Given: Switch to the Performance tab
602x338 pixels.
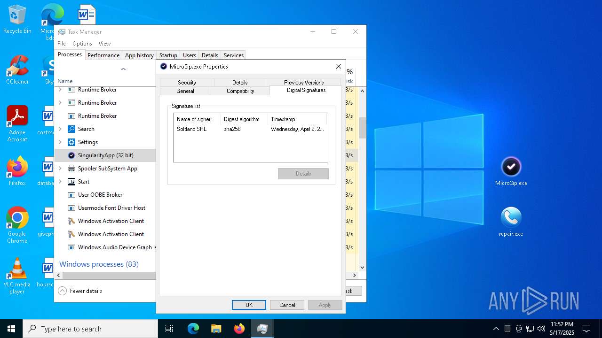Looking at the screenshot, I should click(x=103, y=55).
